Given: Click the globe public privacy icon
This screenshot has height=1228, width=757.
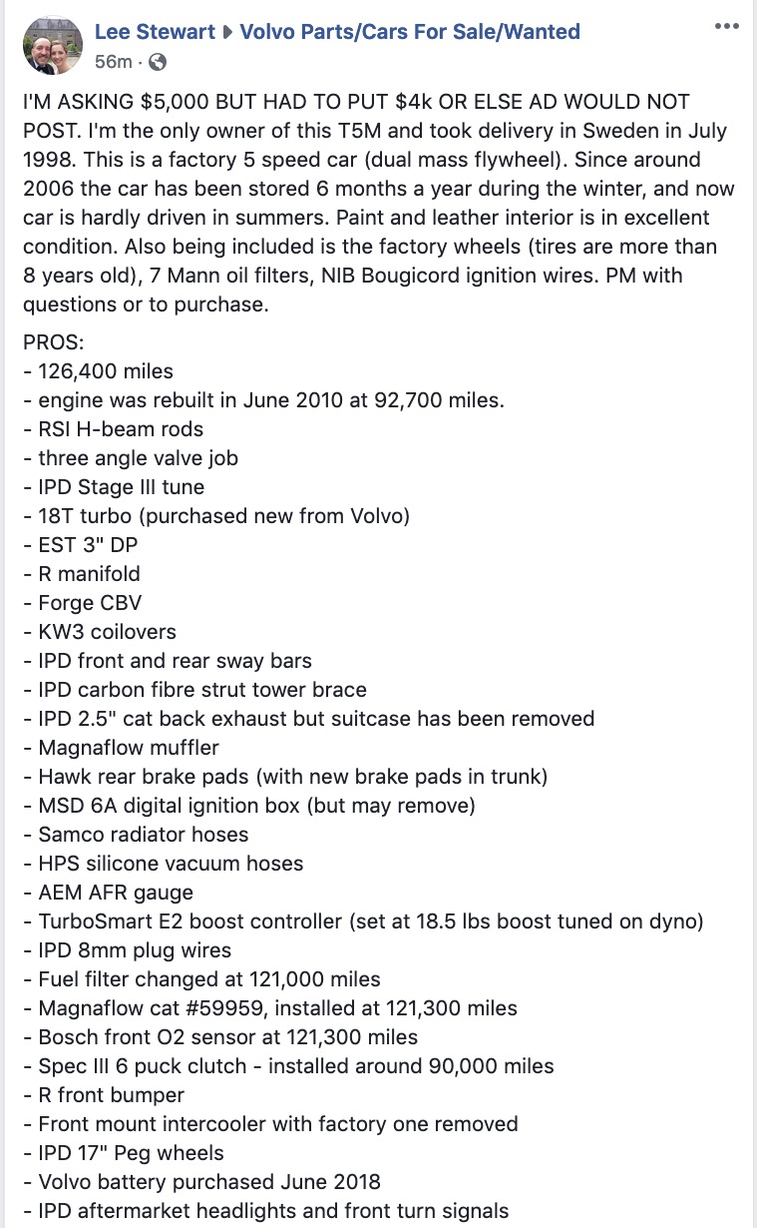Looking at the screenshot, I should click(157, 62).
